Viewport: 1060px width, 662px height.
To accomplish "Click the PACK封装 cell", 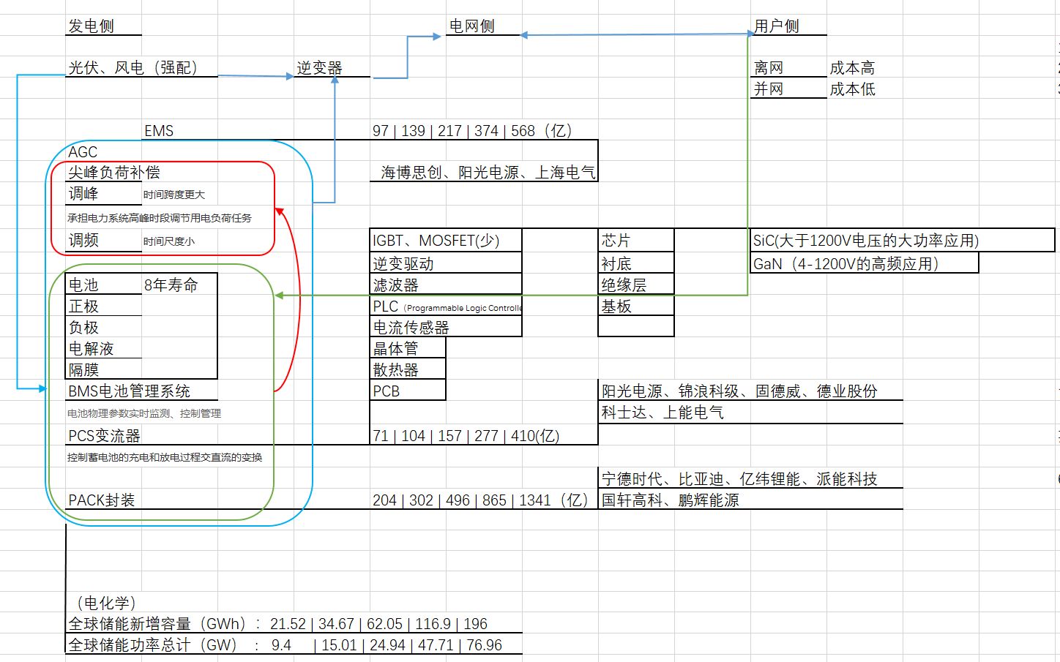I will 102,500.
